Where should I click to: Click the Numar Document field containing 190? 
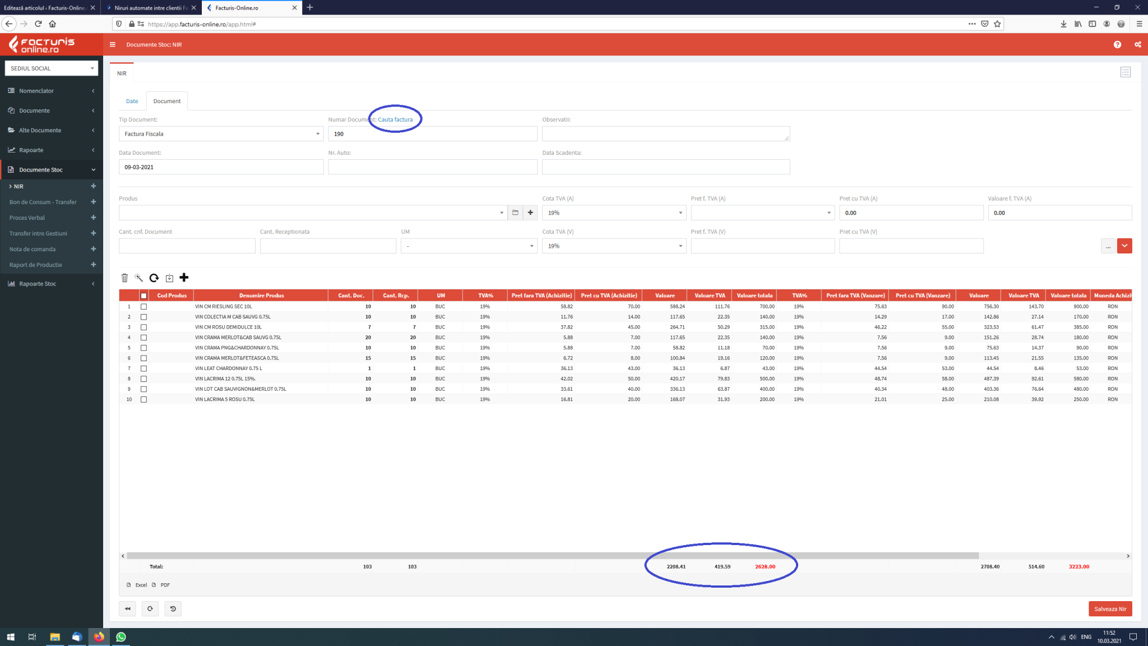[x=432, y=134]
